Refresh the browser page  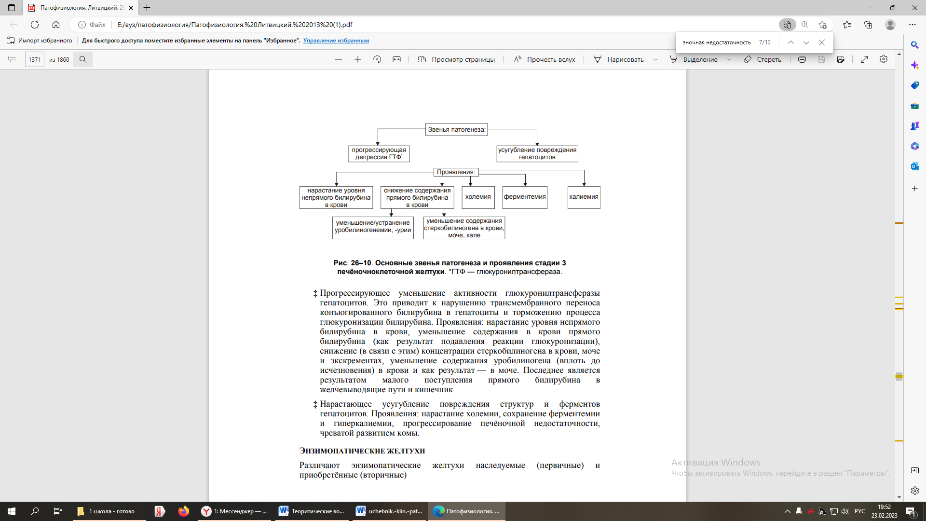[x=35, y=25]
